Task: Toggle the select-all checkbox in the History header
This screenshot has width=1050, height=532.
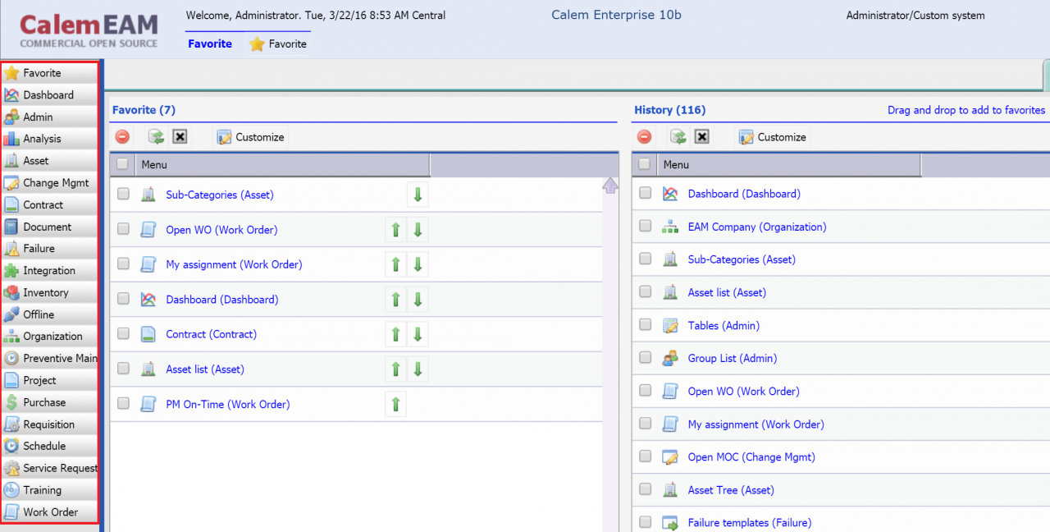Action: click(645, 164)
